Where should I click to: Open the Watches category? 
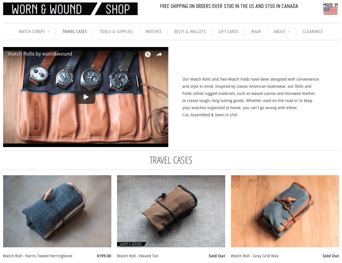[153, 32]
